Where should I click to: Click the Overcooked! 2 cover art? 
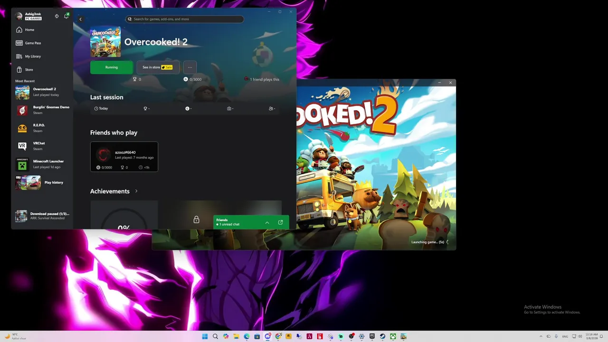(105, 42)
